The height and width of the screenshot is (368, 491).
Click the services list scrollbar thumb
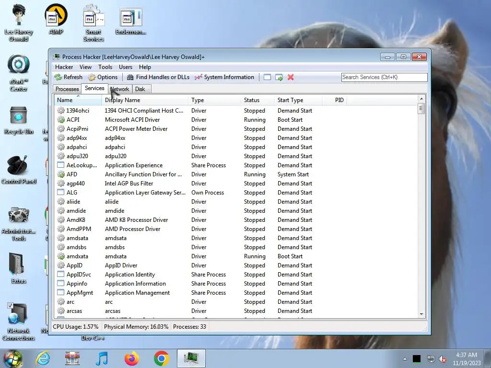click(x=421, y=109)
